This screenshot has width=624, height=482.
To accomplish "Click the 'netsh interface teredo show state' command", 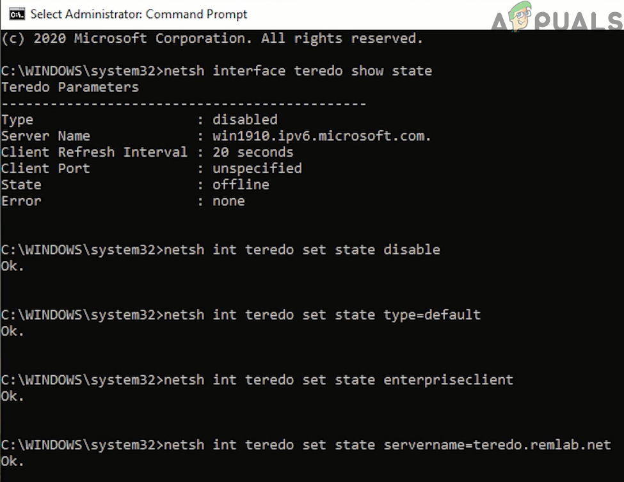I will (x=298, y=70).
